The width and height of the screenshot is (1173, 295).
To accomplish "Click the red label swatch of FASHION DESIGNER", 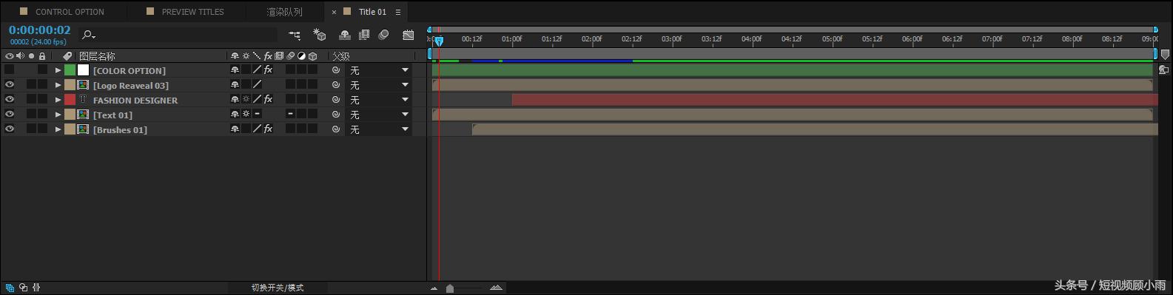I will 70,99.
